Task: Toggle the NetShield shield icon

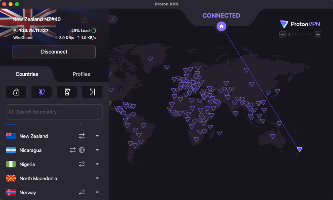Action: (41, 92)
